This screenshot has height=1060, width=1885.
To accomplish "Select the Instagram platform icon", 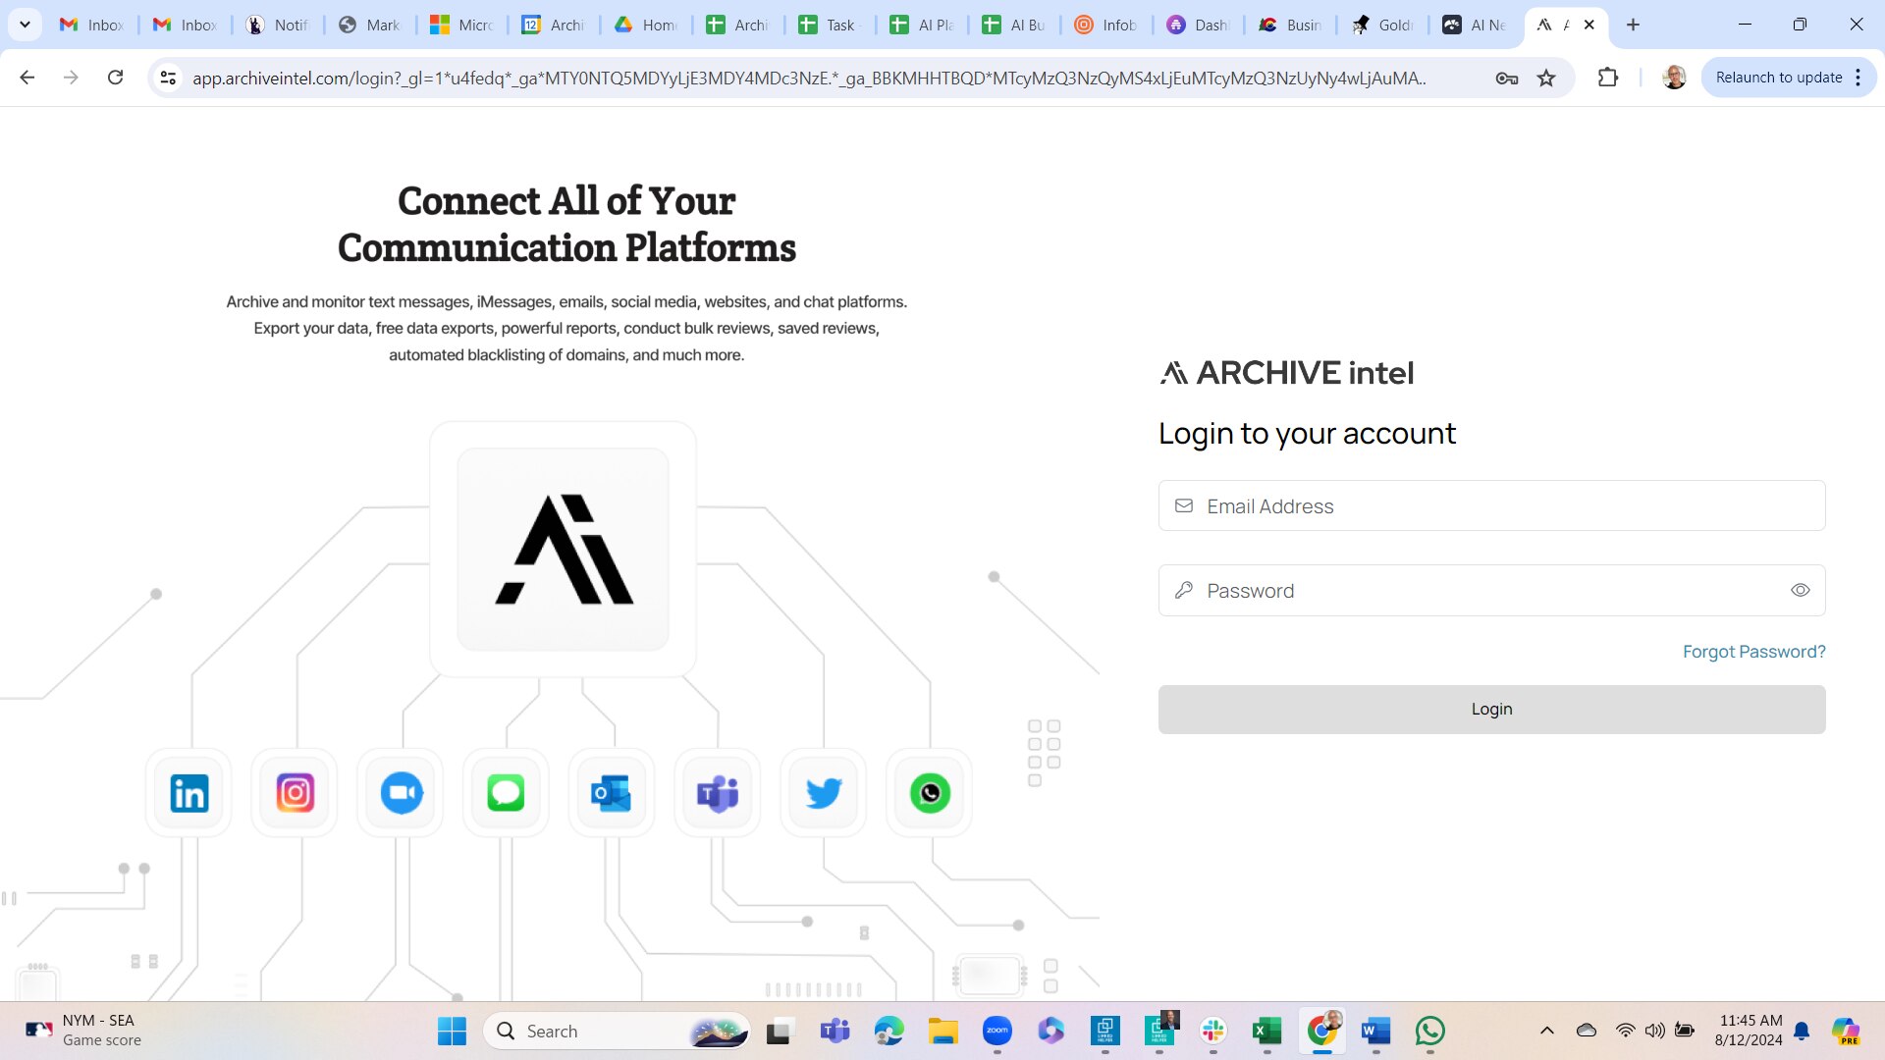I will pyautogui.click(x=294, y=793).
